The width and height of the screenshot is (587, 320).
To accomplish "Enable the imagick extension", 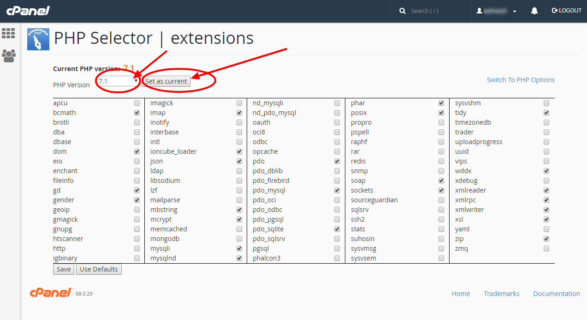I will (x=239, y=103).
